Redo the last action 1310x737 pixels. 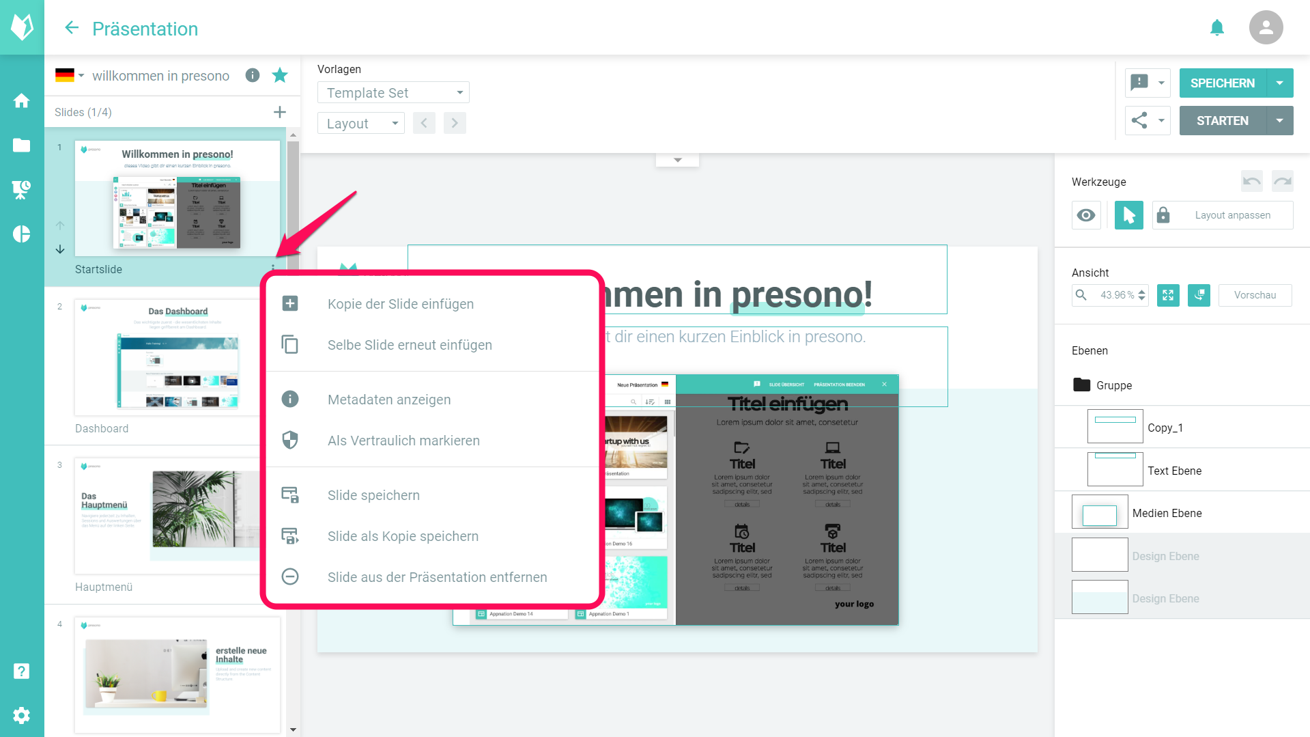click(x=1283, y=181)
